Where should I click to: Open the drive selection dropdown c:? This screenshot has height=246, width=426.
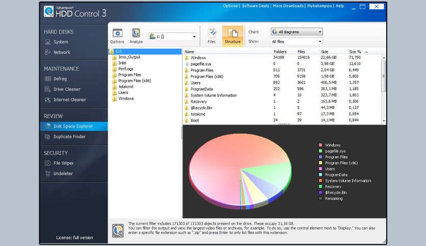(x=173, y=36)
